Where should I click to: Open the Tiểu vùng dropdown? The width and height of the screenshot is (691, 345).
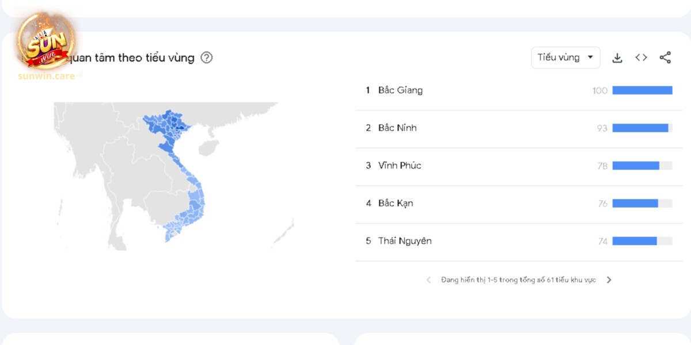(x=565, y=57)
